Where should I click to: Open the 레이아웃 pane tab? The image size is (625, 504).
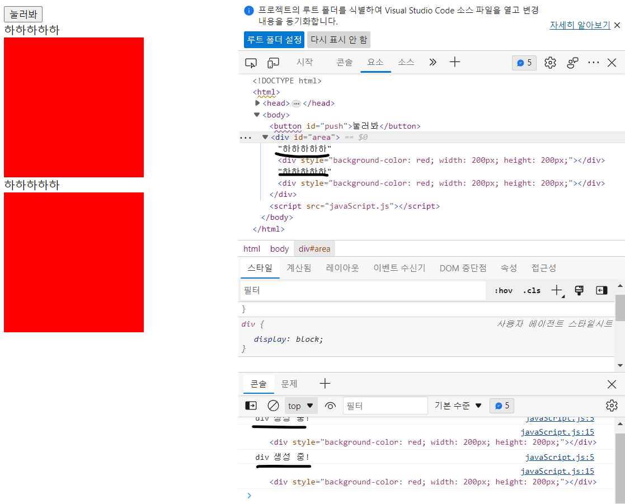(342, 268)
